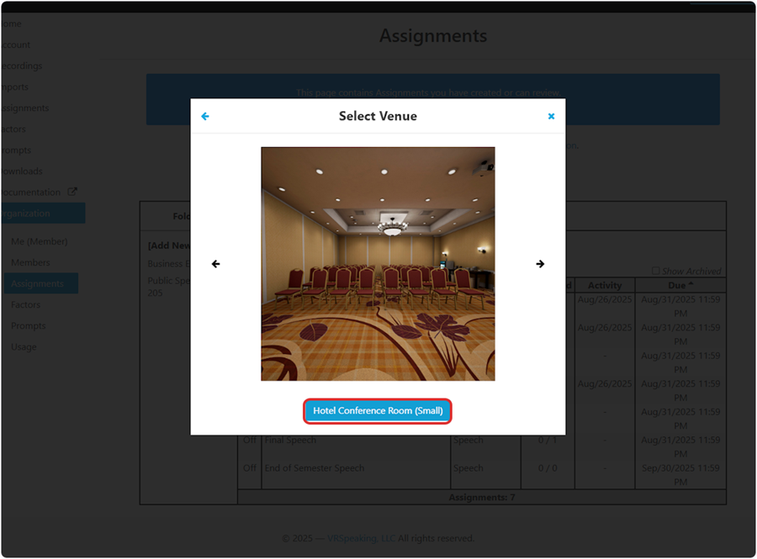Open Downloads in the sidebar

22,171
